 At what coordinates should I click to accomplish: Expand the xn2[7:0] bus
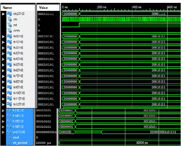pos(3,14)
